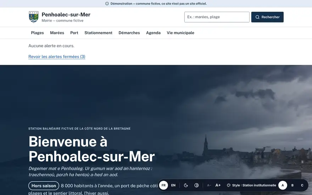Select style C
The height and width of the screenshot is (195, 312).
[x=302, y=185]
